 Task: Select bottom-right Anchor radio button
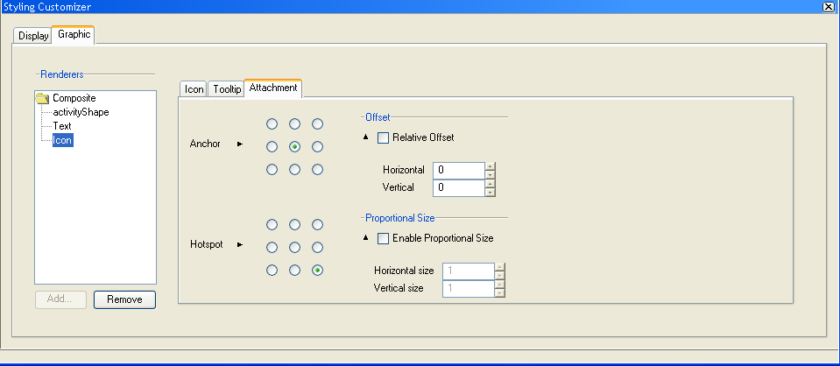tap(318, 169)
